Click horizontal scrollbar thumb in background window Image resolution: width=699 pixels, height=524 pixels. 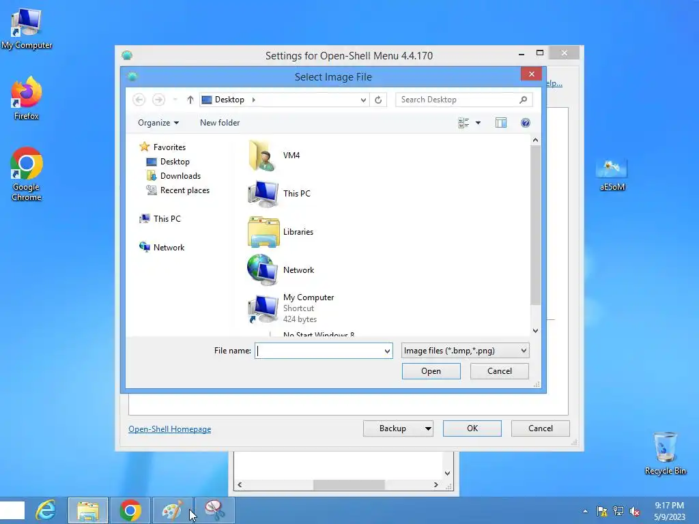(x=349, y=485)
